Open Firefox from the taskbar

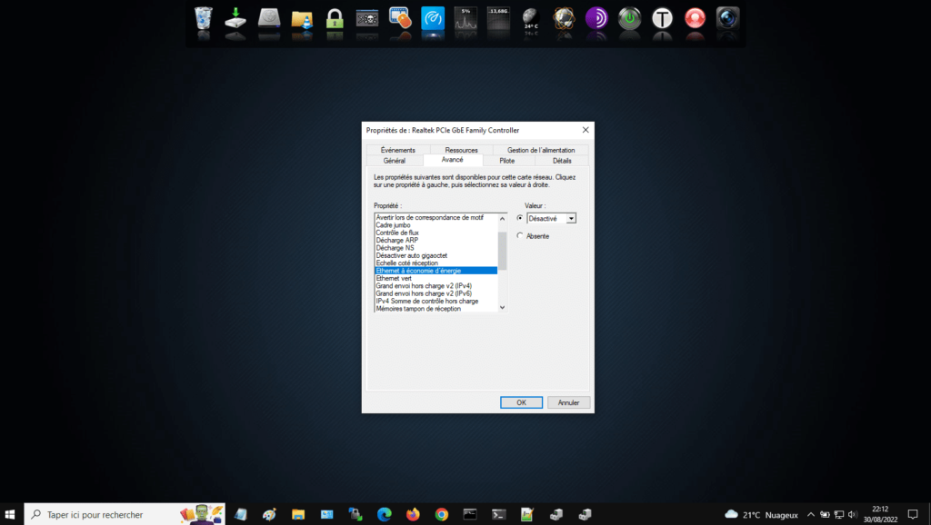[x=413, y=514]
